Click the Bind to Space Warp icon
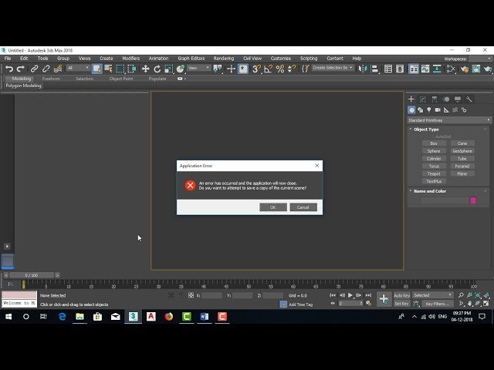Viewport: 494px width, 370px height. click(58, 69)
